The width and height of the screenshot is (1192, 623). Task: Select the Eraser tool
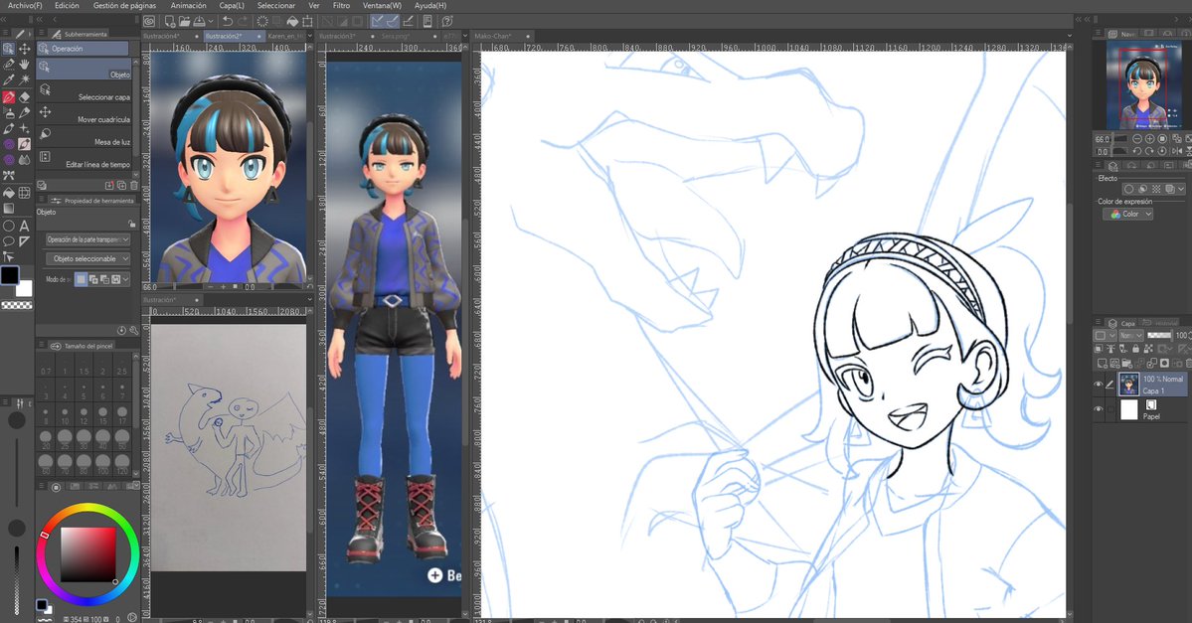click(x=25, y=96)
